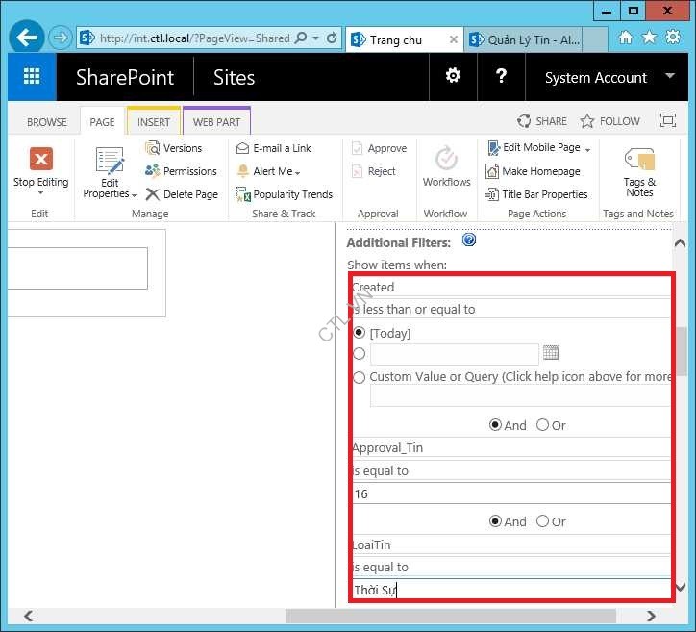Switch to the WEB PART ribbon tab
Viewport: 696px width, 632px height.
coord(216,122)
